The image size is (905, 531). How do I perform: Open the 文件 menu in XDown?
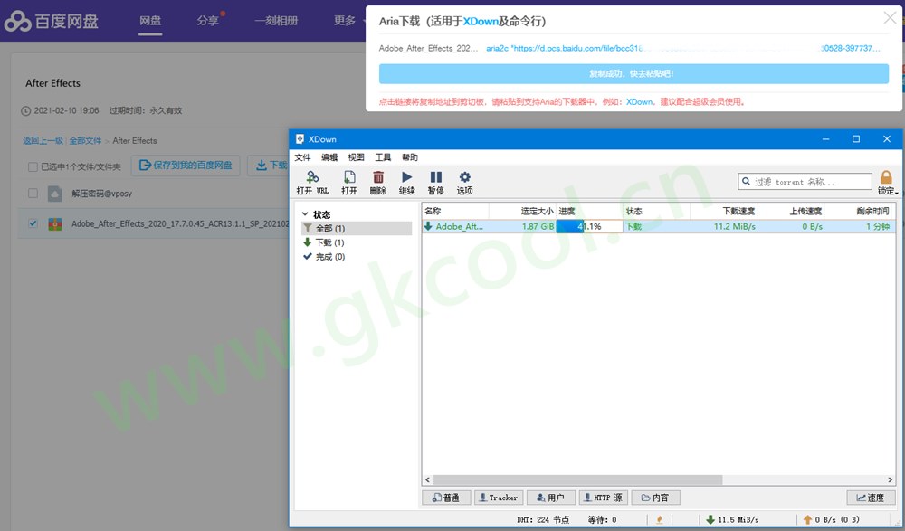[x=302, y=157]
